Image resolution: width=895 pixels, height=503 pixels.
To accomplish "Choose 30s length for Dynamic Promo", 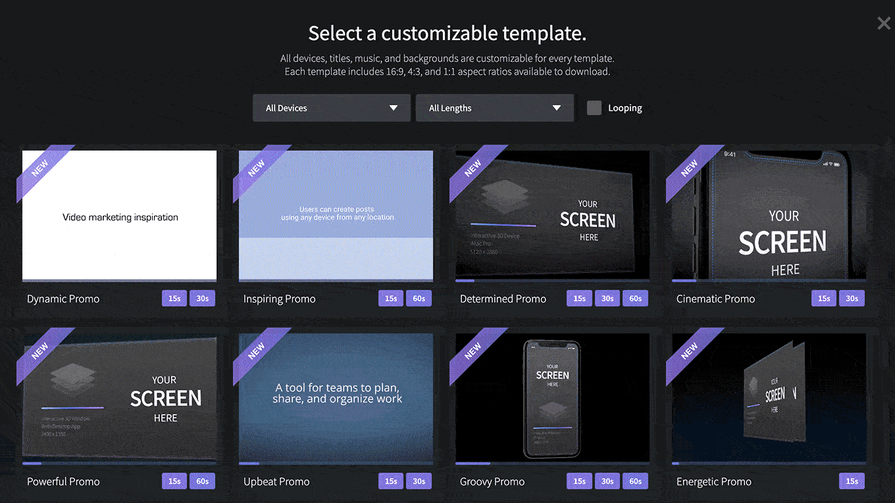I will pos(203,299).
